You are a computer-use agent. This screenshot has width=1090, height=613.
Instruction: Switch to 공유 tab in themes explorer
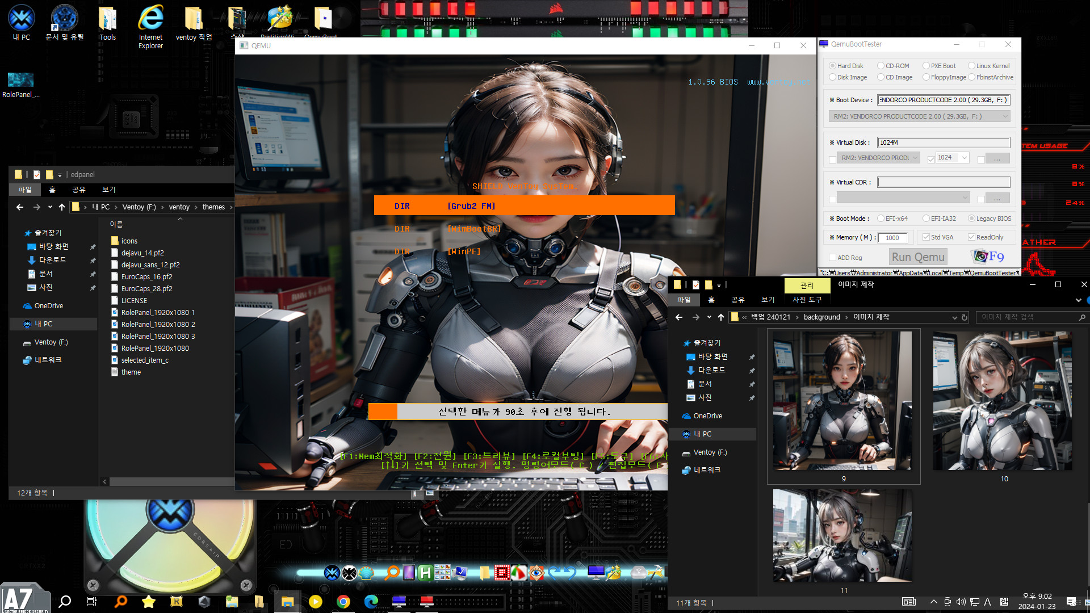(78, 190)
